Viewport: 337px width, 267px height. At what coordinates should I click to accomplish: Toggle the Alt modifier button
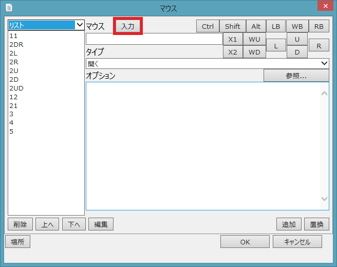tap(256, 26)
